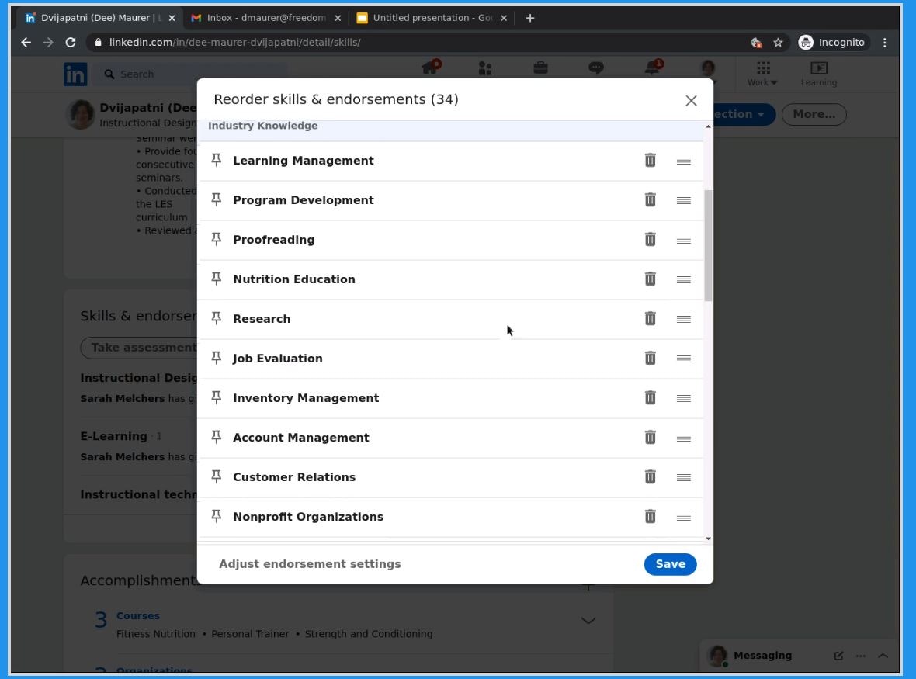Image resolution: width=916 pixels, height=679 pixels.
Task: Click scrollbar down arrow in skills dialog
Action: [708, 539]
